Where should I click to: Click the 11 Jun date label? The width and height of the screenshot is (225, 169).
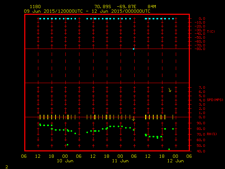[120, 161]
